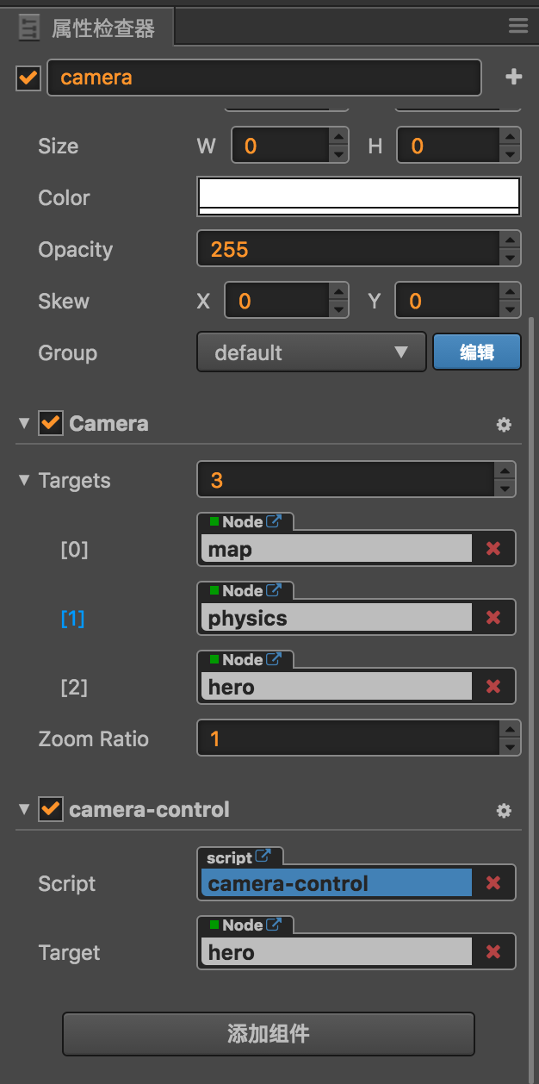The width and height of the screenshot is (539, 1084).
Task: Open camera-control component gear settings
Action: pos(504,810)
